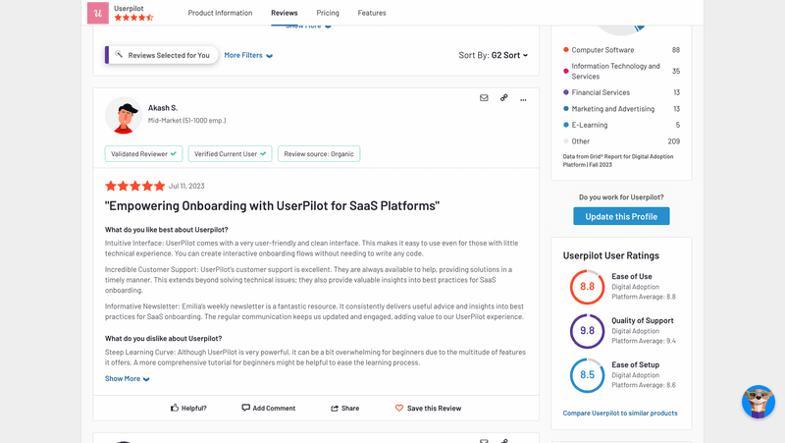785x443 pixels.
Task: Copy review link via chain icon
Action: click(503, 98)
